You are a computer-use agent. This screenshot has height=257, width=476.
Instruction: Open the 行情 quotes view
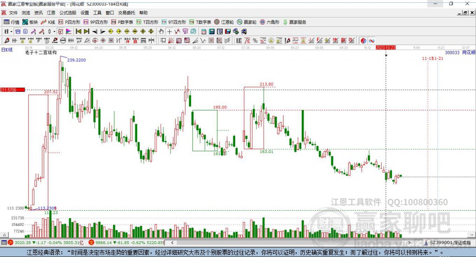[11, 22]
